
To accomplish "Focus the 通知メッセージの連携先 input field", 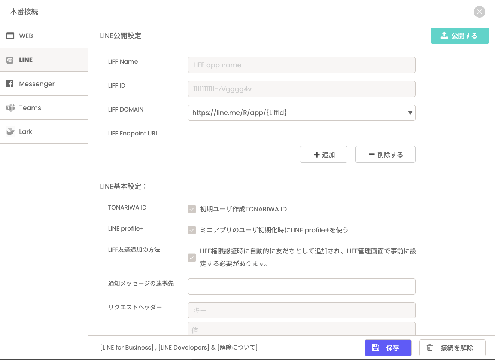I will (x=301, y=286).
